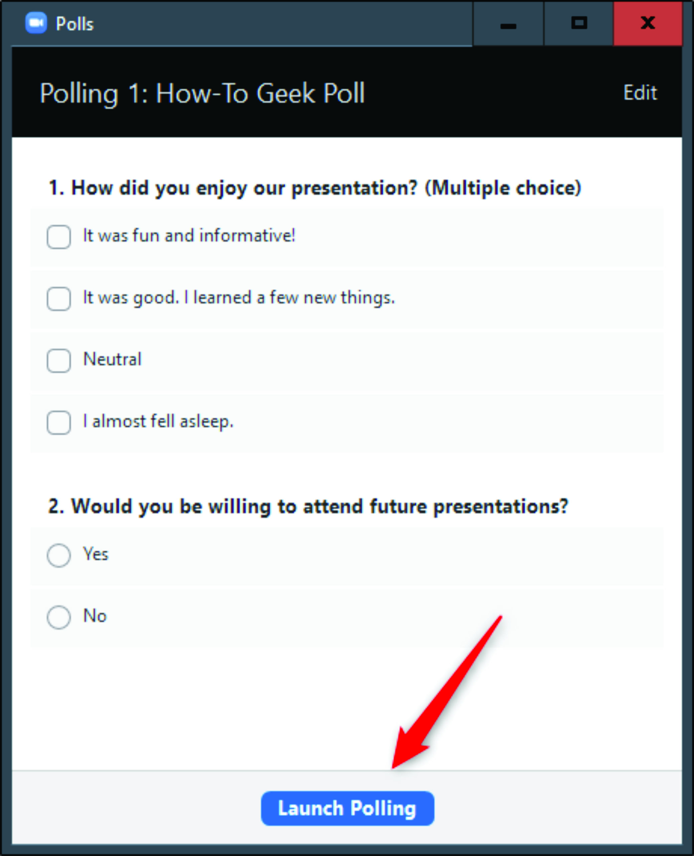Select the radio circle next to Yes
694x856 pixels.
[x=59, y=555]
